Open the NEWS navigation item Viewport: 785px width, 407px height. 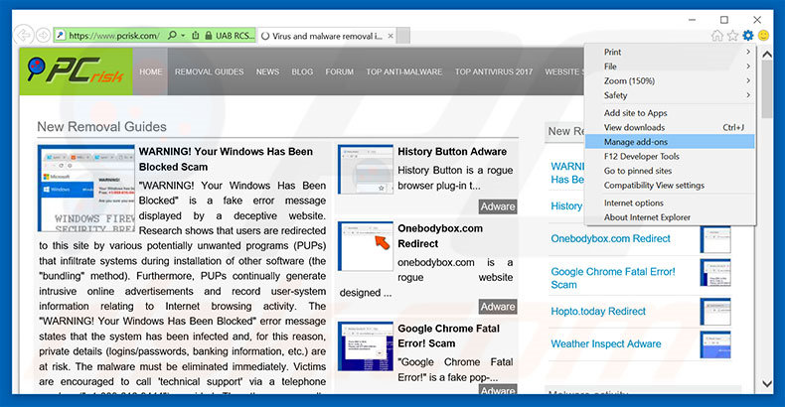[x=267, y=71]
